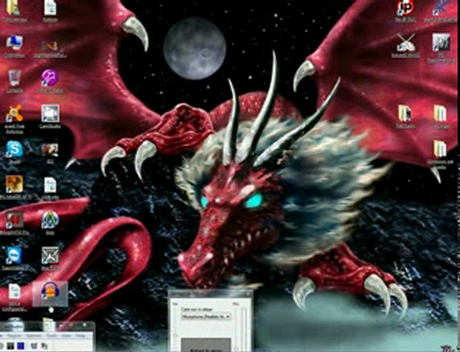Open the Options menu in CamStudio

[x=33, y=335]
